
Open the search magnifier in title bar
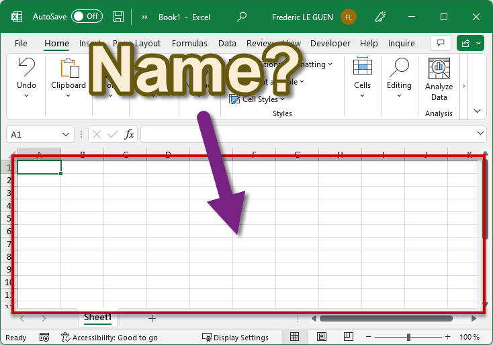click(x=242, y=17)
